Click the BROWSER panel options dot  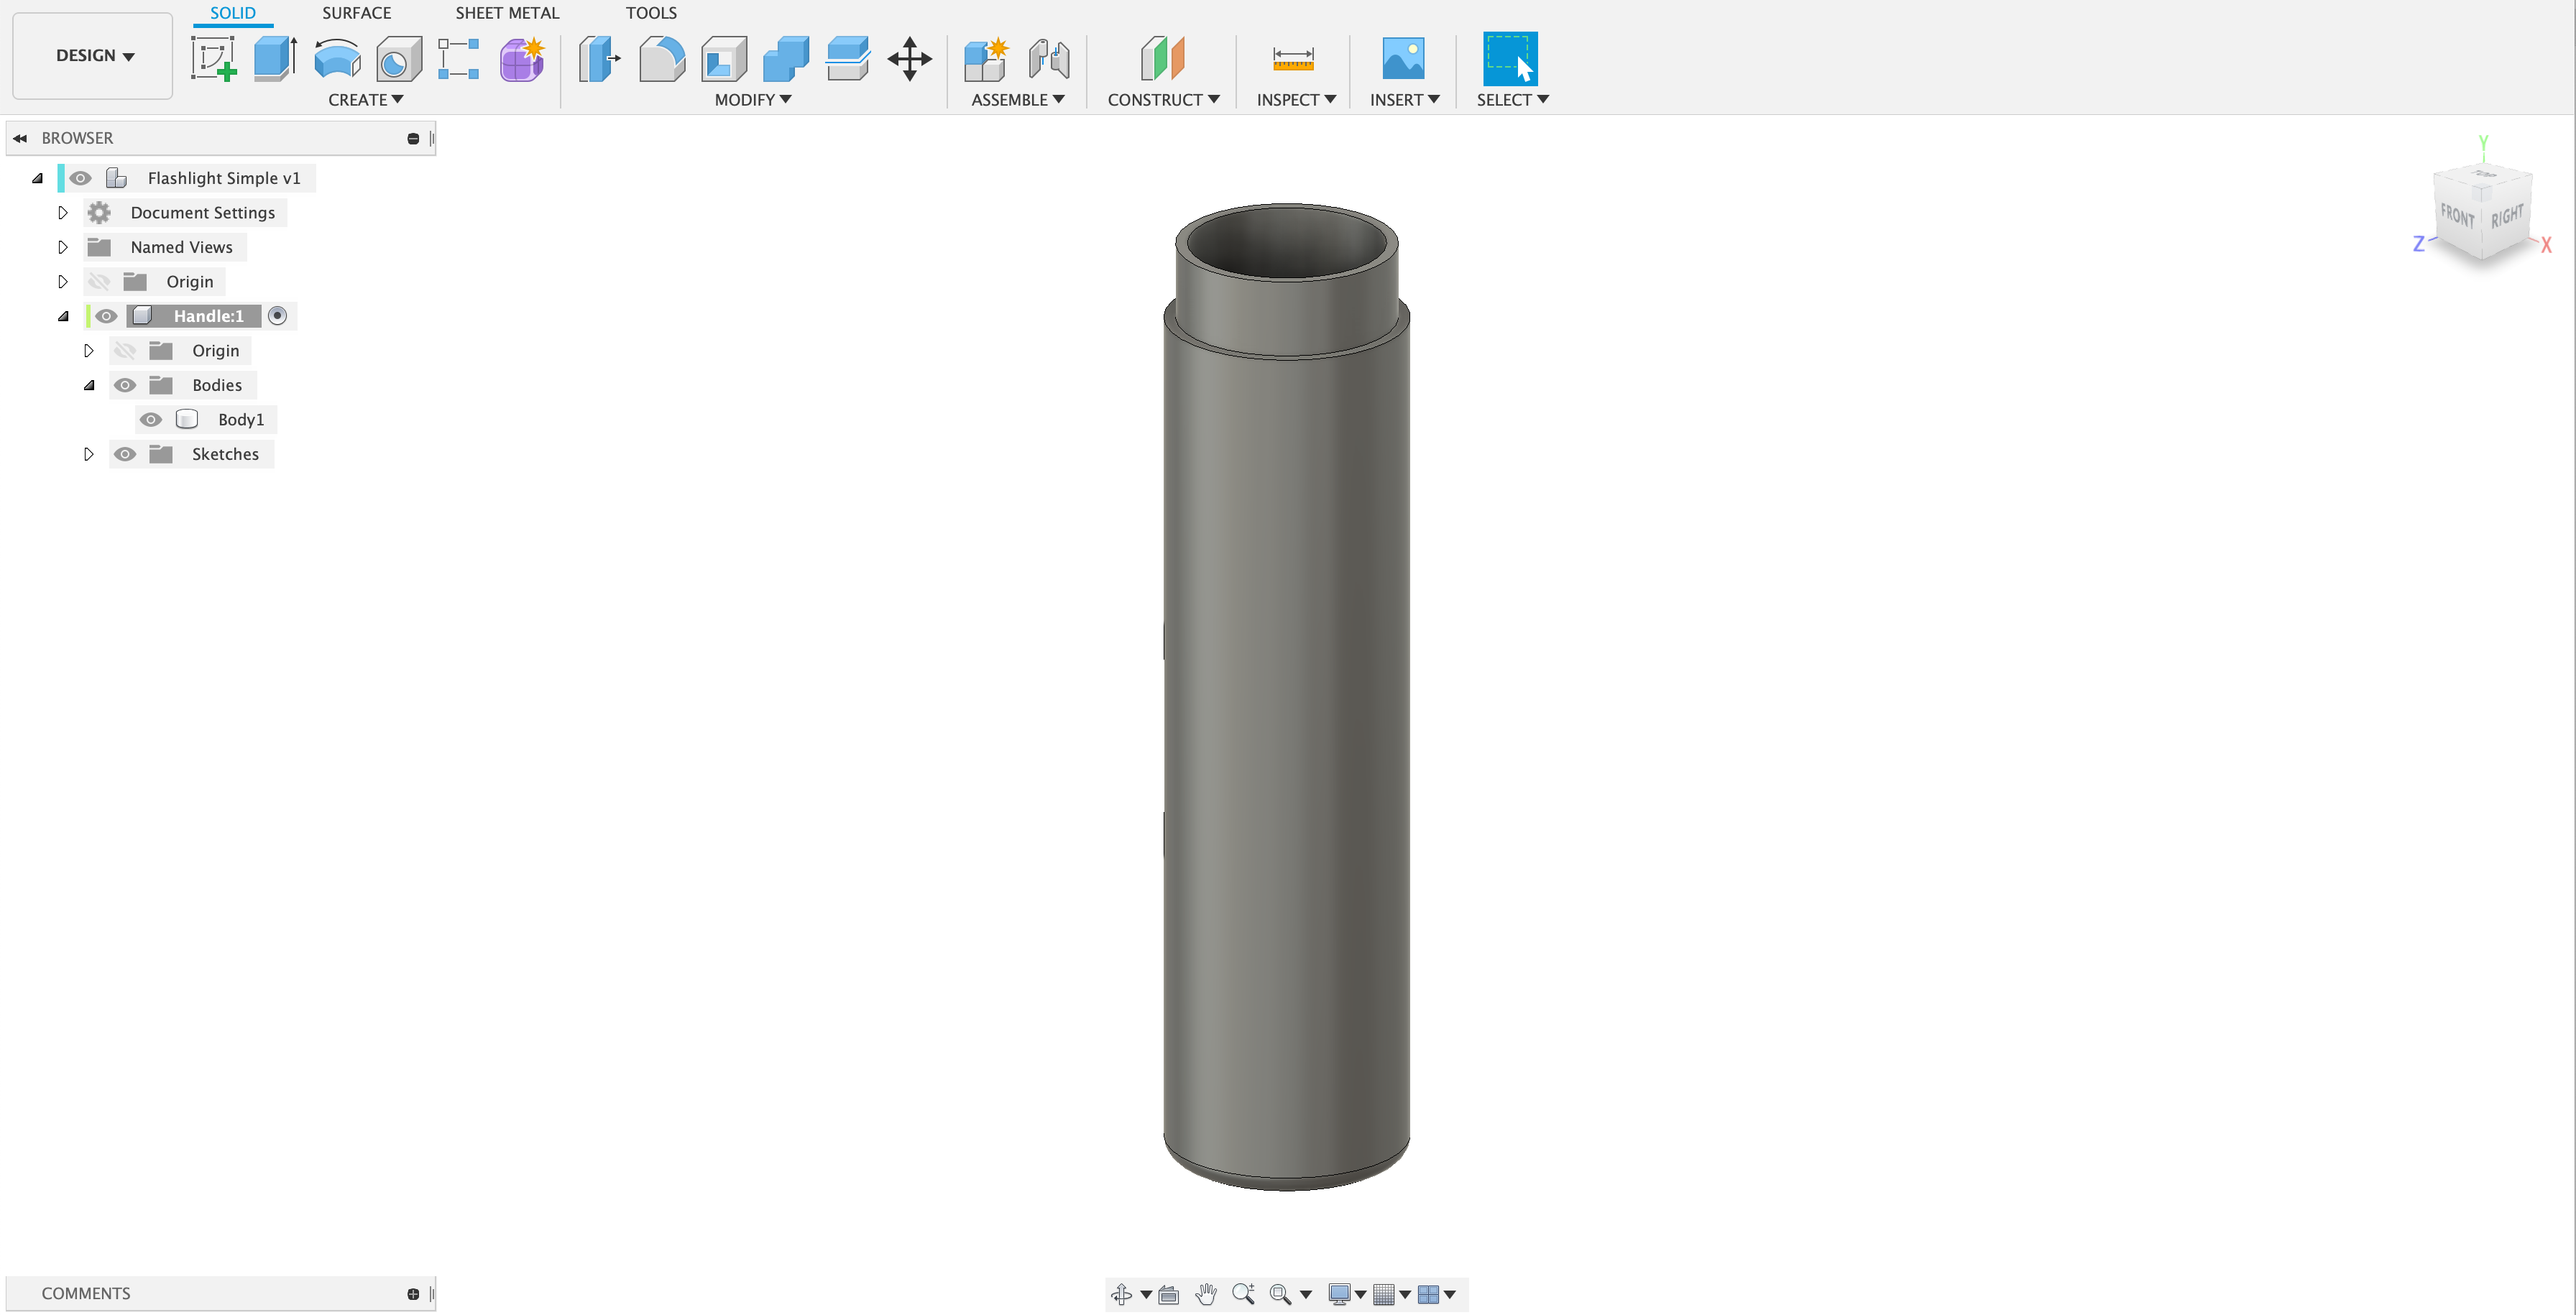tap(413, 139)
